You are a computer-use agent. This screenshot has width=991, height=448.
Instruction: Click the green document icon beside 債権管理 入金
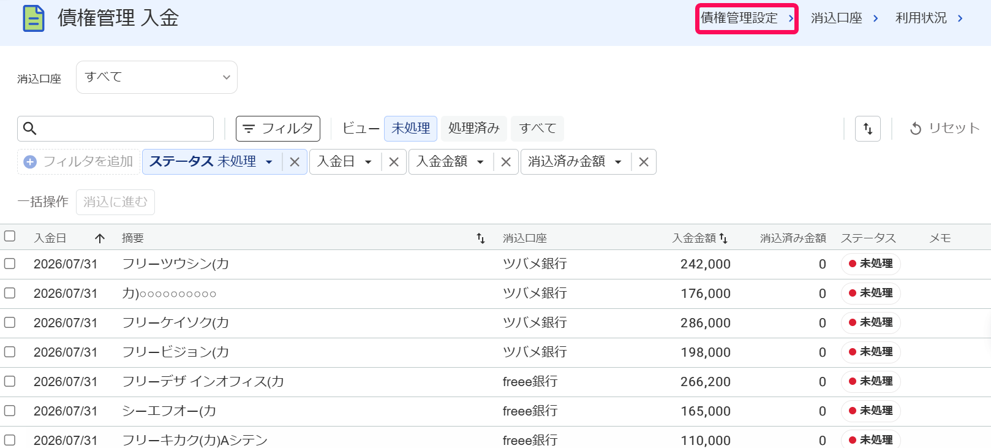34,18
